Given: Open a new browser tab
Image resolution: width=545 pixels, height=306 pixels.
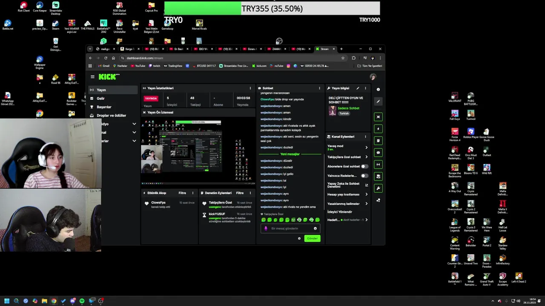Looking at the screenshot, I should pyautogui.click(x=341, y=49).
